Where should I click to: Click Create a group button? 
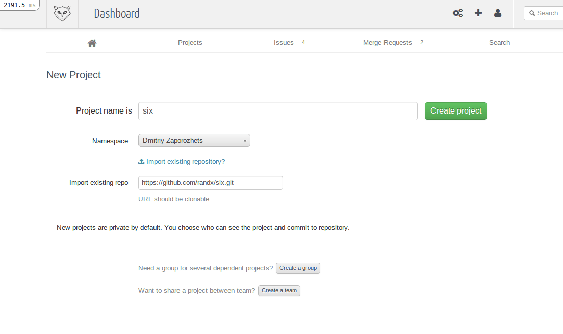(x=298, y=268)
